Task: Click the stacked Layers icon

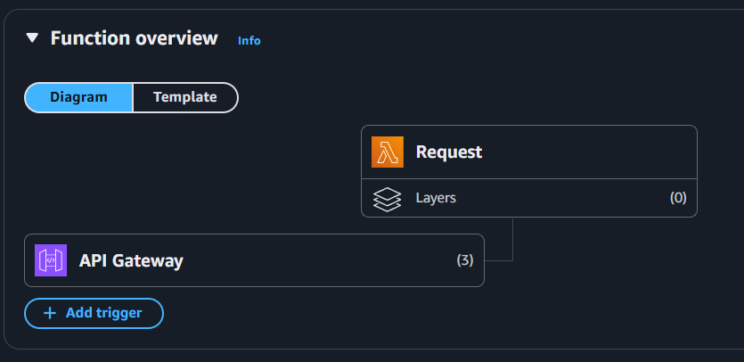Action: (388, 199)
